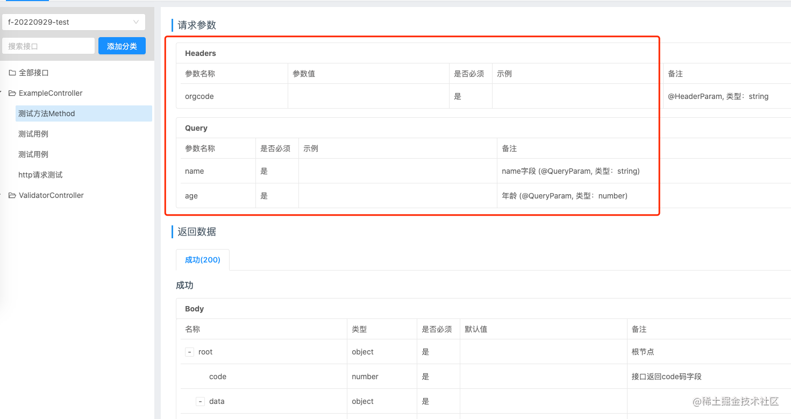The height and width of the screenshot is (419, 791).
Task: Click the 添加分类 button
Action: tap(122, 46)
